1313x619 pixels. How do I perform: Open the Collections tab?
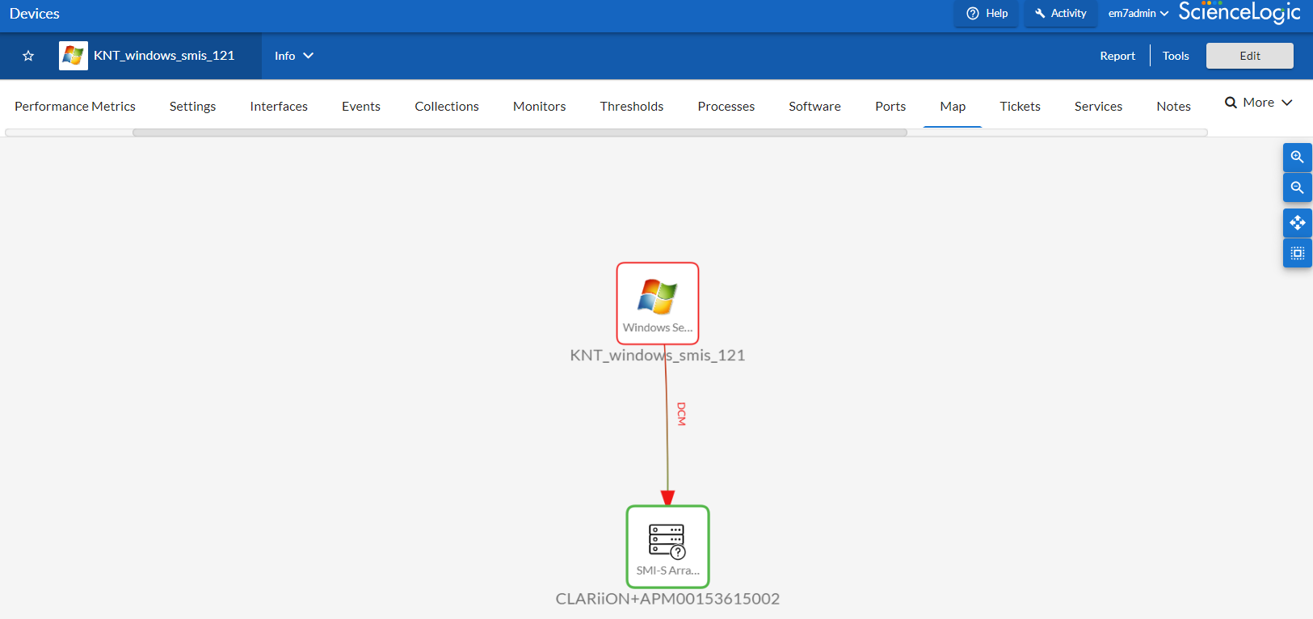pyautogui.click(x=447, y=106)
